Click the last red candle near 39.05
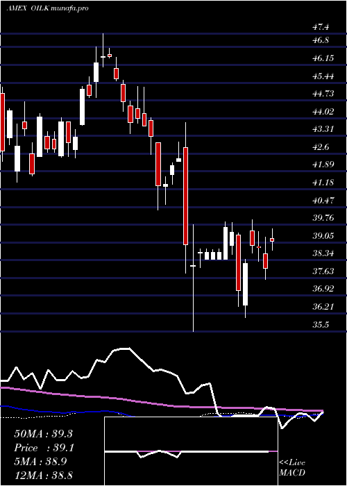Viewport: 347px width, 486px height. [x=272, y=240]
